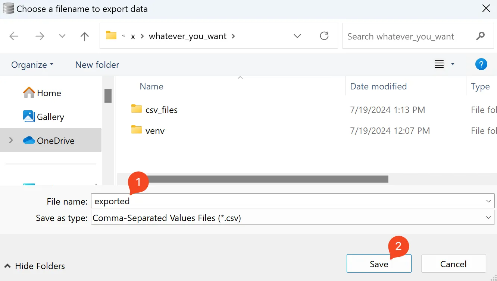
Task: Open the view options dropdown arrow
Action: pyautogui.click(x=453, y=64)
